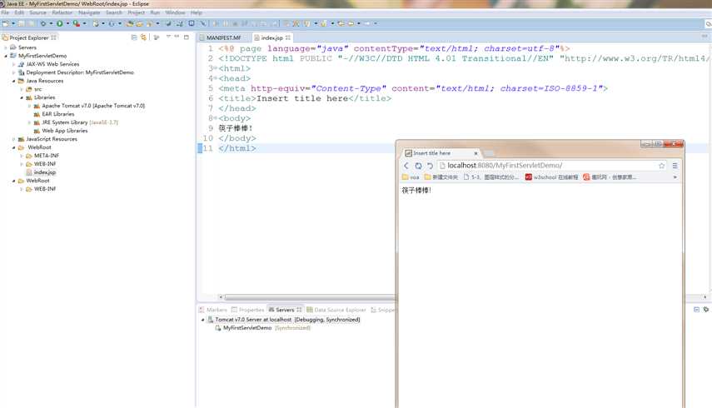The width and height of the screenshot is (712, 408).
Task: Expand the Deployment Descriptor node
Action: [13, 72]
